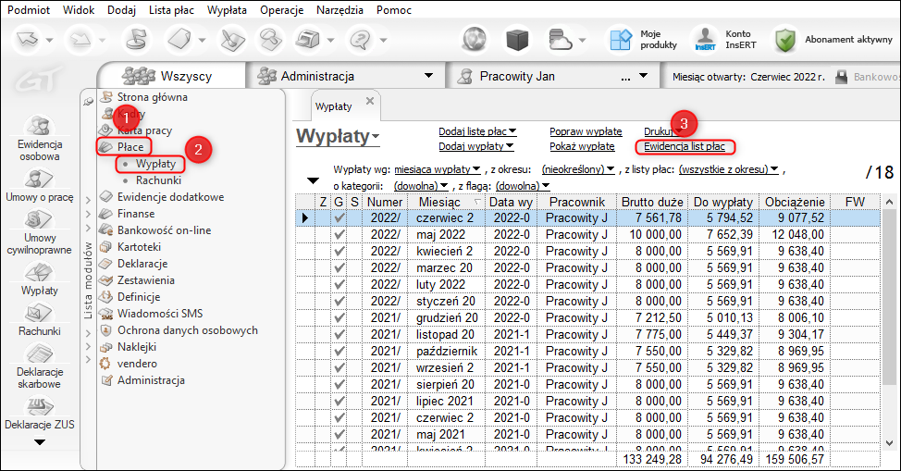901x471 pixels.
Task: Open the Deklaracje skarbowe sidebar icon
Action: point(39,353)
